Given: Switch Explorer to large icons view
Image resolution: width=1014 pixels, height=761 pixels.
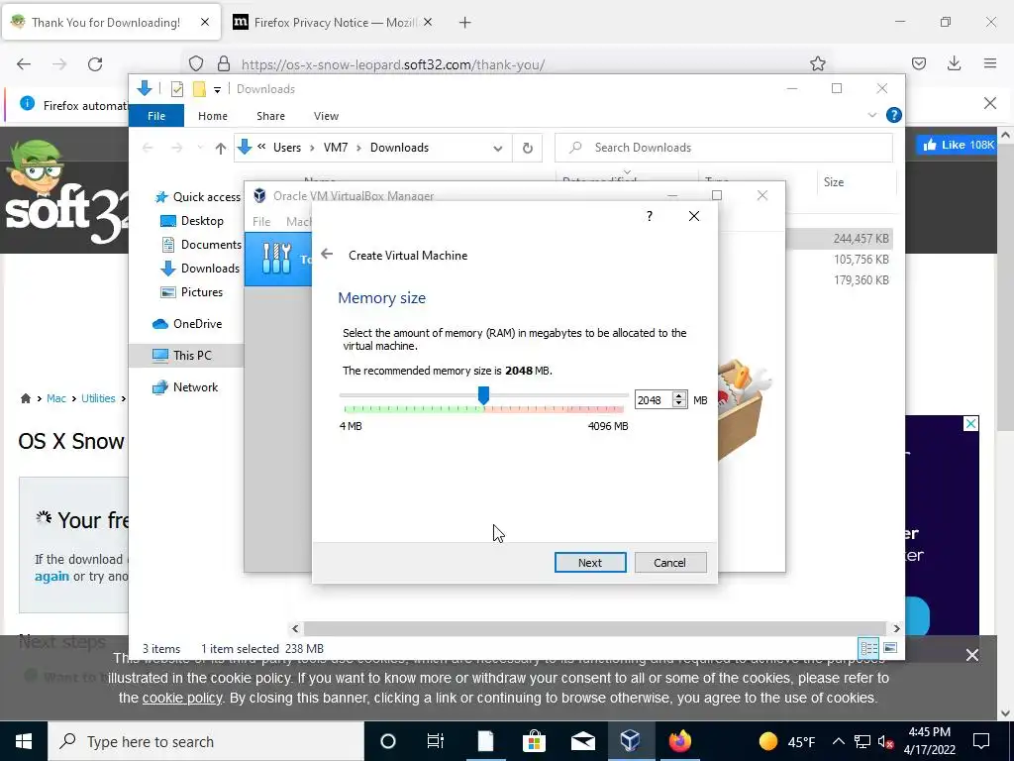Looking at the screenshot, I should click(x=890, y=648).
